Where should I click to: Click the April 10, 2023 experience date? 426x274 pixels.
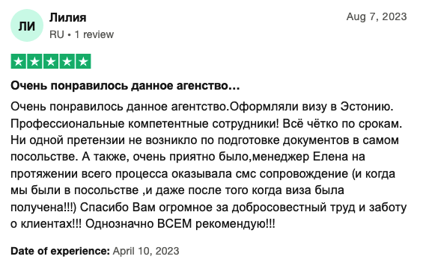click(146, 251)
